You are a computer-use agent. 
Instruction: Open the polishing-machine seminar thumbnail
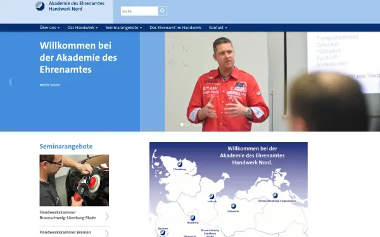74,180
